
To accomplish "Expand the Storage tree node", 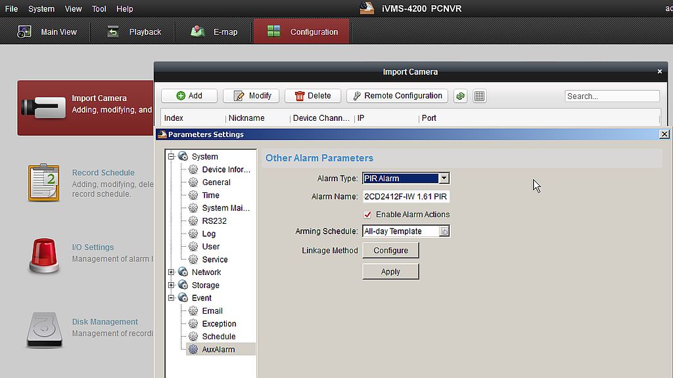I will pos(172,285).
